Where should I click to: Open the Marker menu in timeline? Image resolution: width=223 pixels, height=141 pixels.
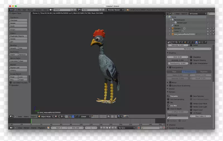[x=26, y=128]
